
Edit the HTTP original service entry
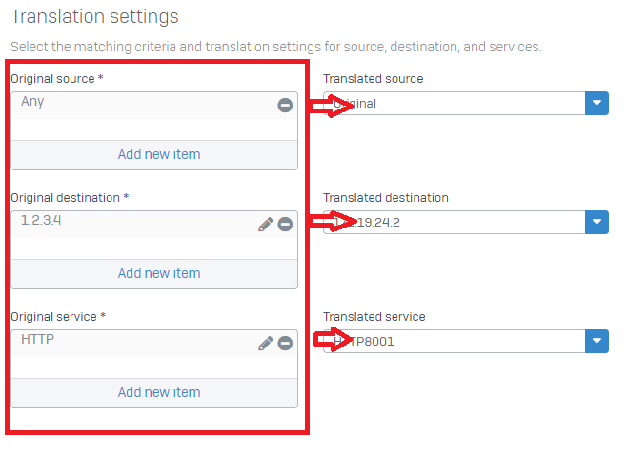tap(266, 344)
